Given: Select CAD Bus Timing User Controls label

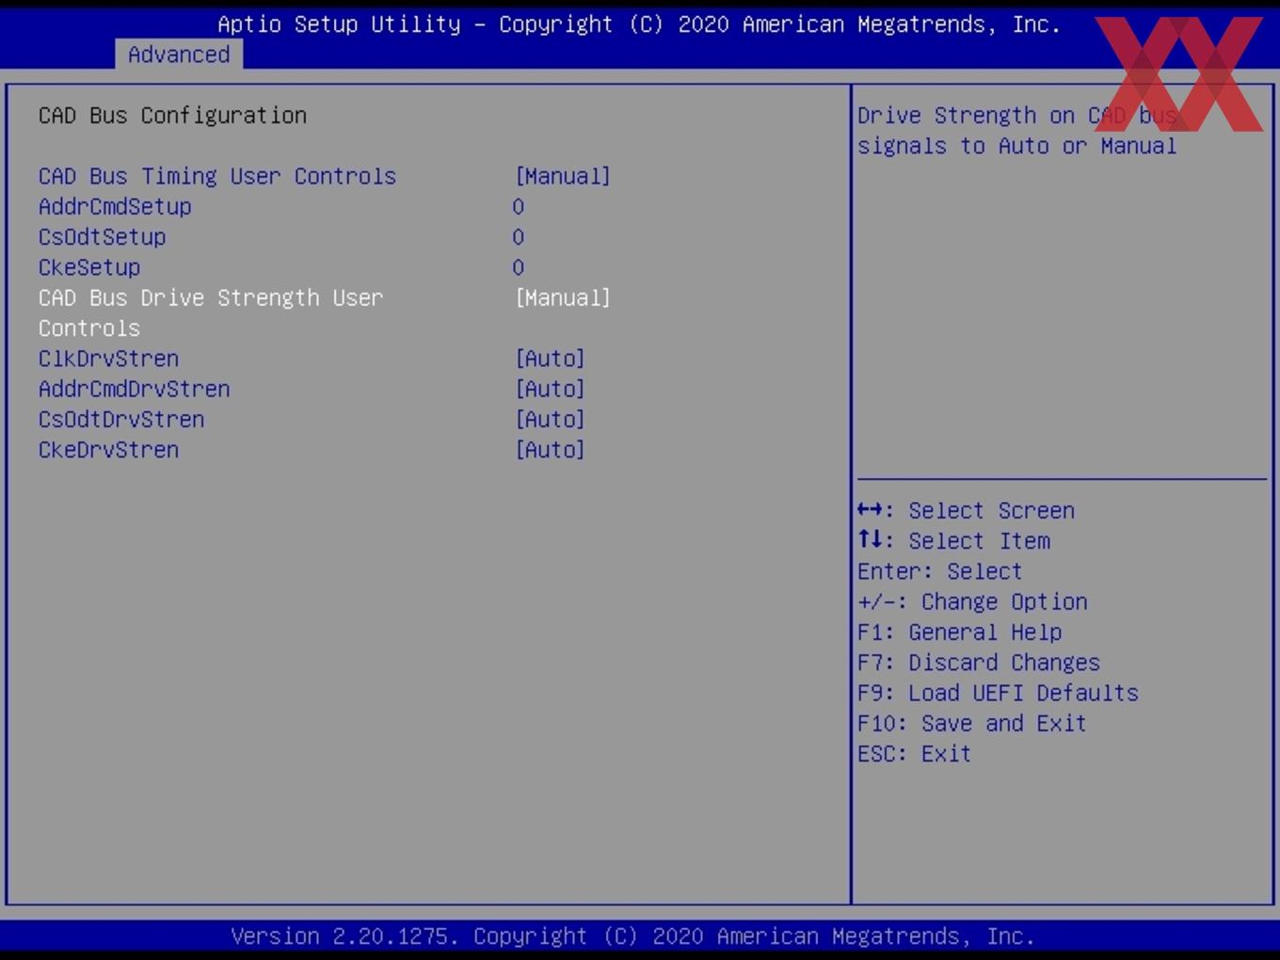Looking at the screenshot, I should (217, 176).
